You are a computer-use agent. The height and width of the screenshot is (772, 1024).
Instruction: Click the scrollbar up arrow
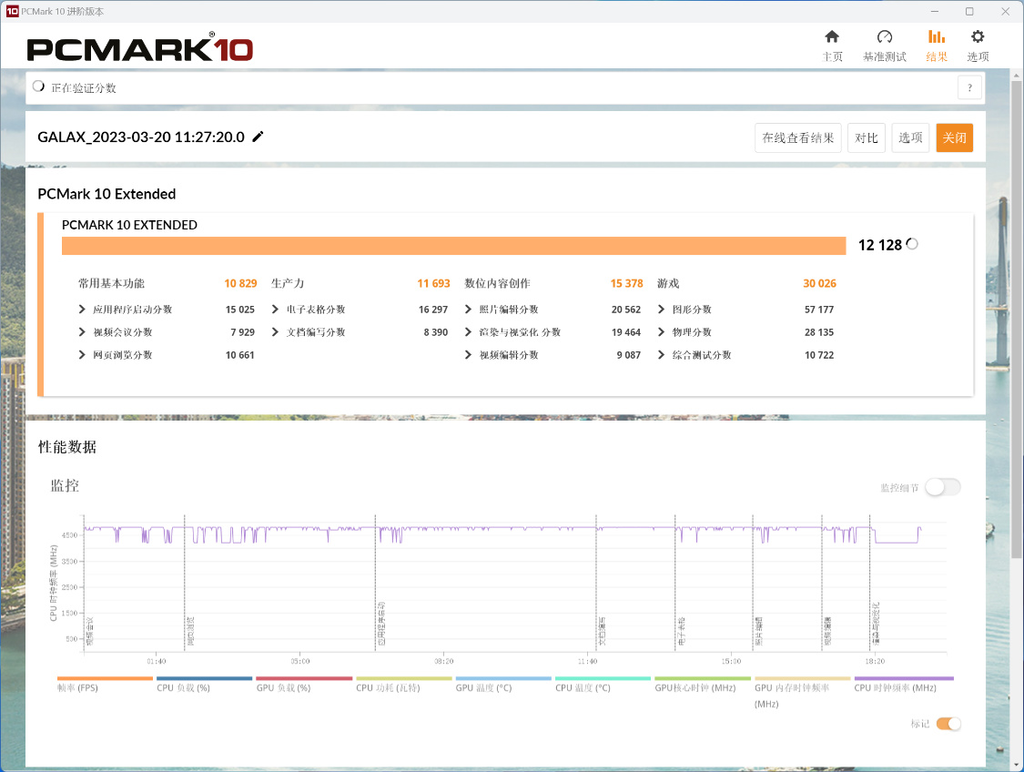pos(1017,76)
